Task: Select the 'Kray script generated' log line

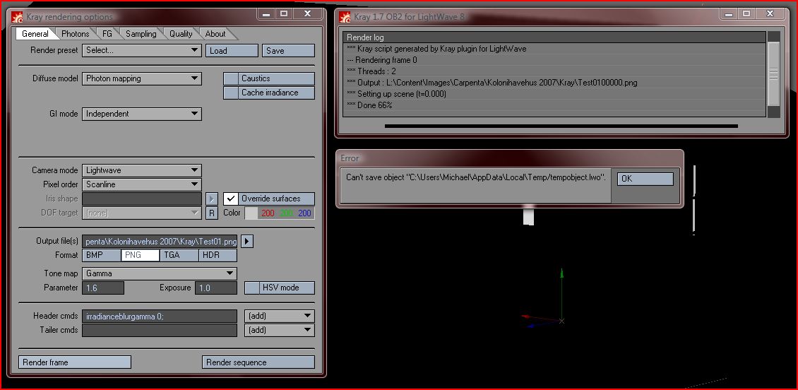Action: coord(554,49)
